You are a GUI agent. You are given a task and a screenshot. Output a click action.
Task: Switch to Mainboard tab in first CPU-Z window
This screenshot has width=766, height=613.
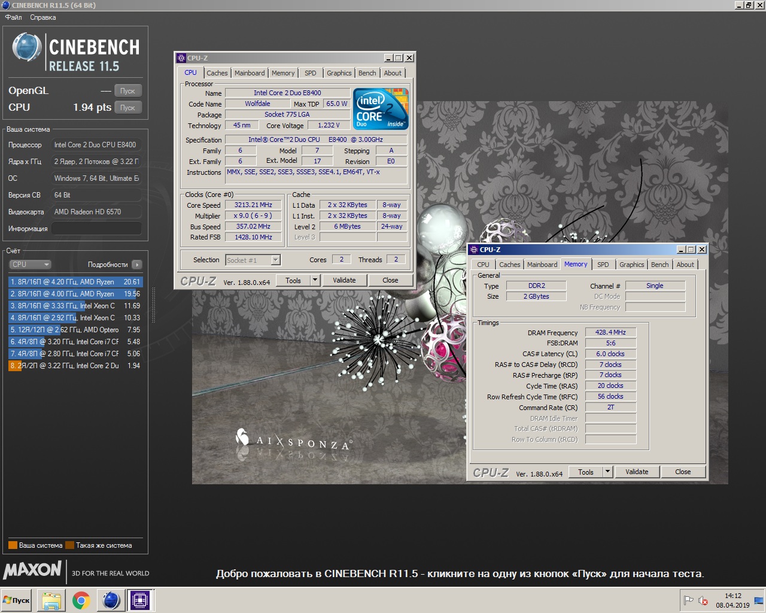pos(250,73)
